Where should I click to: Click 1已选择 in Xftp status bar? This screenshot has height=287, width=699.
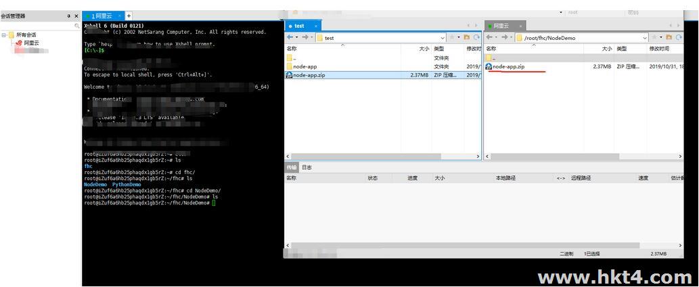click(x=591, y=254)
